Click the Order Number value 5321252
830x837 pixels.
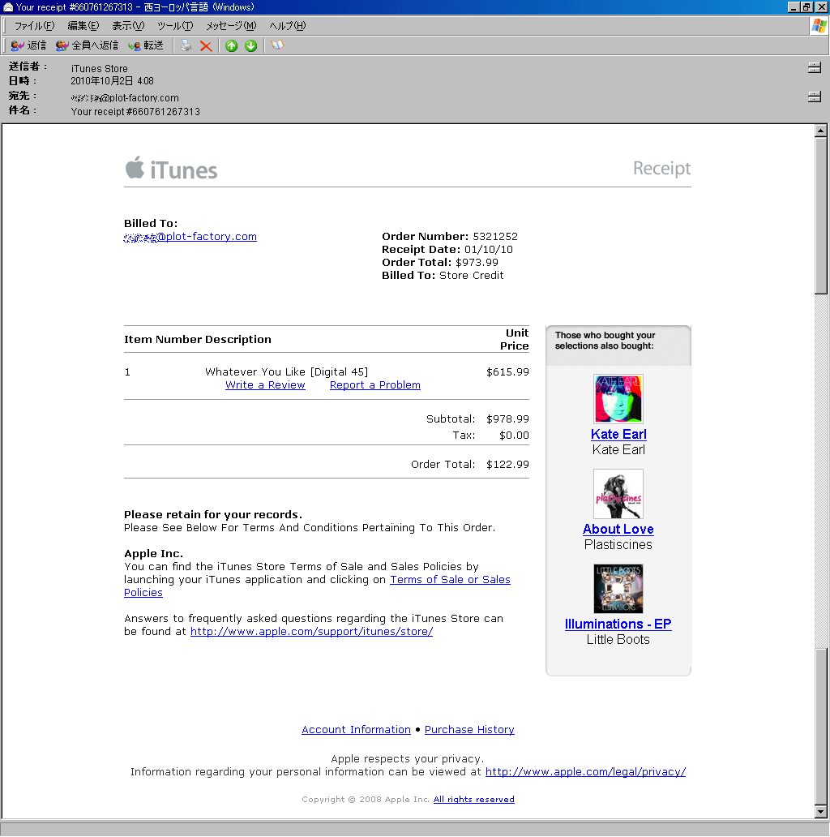[495, 237]
